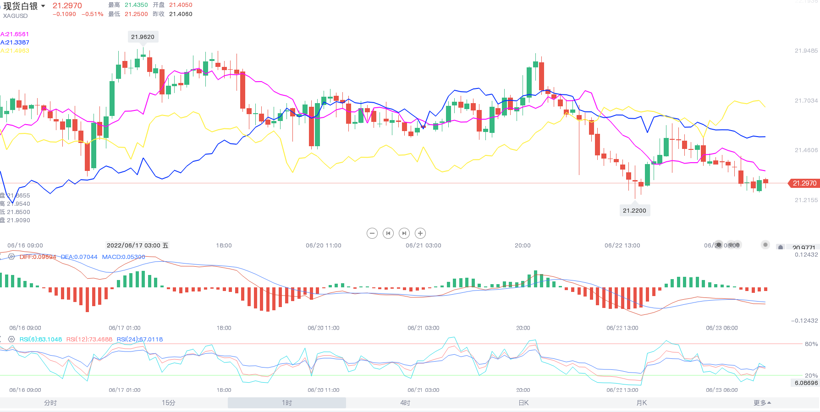This screenshot has height=412, width=820.
Task: Click the price alert bell icon
Action: tap(781, 247)
